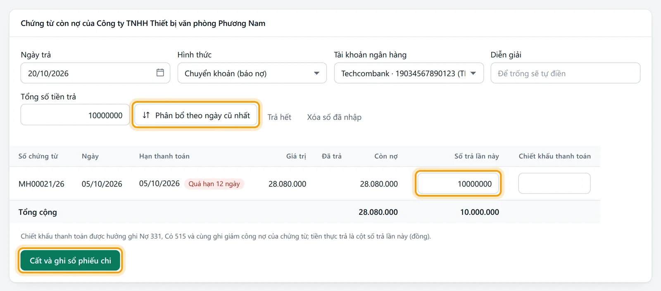Viewport: 661px width, 291px height.
Task: Click the Còn nợ column header
Action: [386, 156]
